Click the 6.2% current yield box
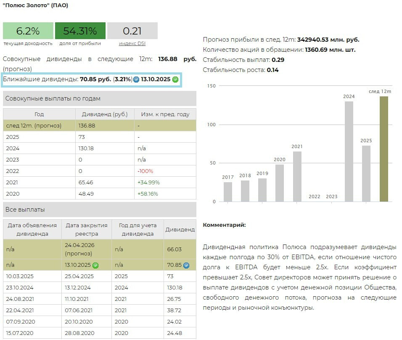The image size is (402, 340). [28, 31]
